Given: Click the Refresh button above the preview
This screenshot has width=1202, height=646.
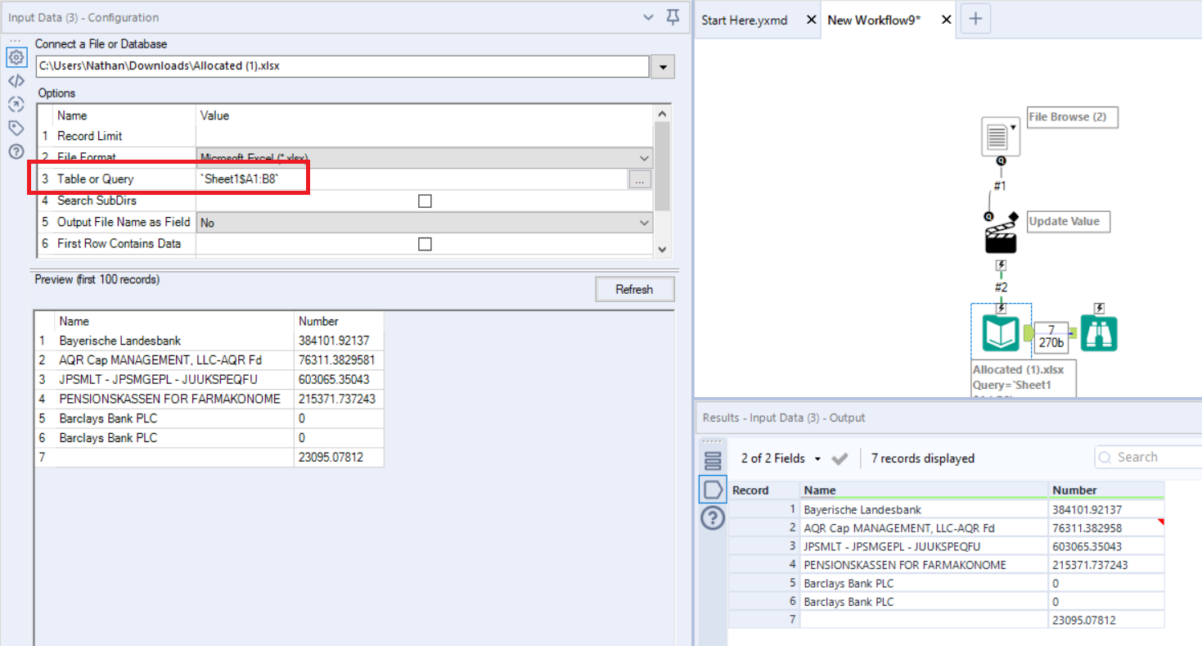Looking at the screenshot, I should click(634, 288).
